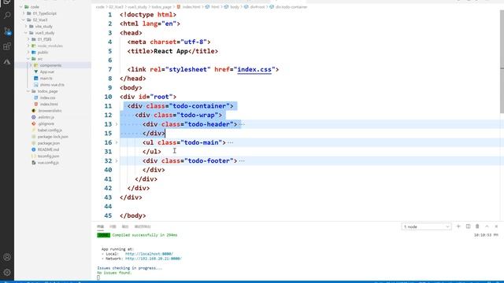This screenshot has height=283, width=504.
Task: Open main.ts in the explorer
Action: tap(46, 79)
